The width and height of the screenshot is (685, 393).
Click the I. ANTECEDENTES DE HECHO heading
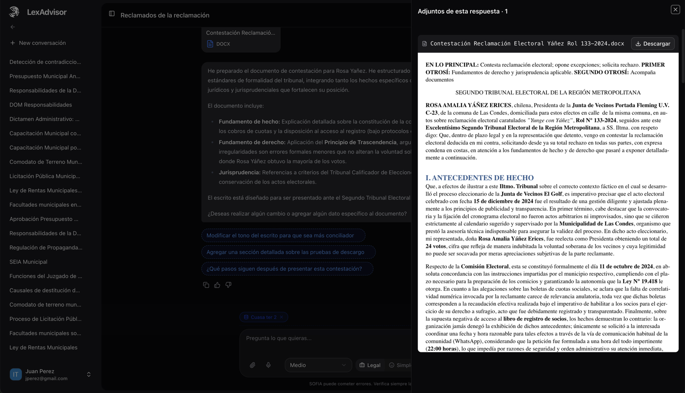click(479, 178)
